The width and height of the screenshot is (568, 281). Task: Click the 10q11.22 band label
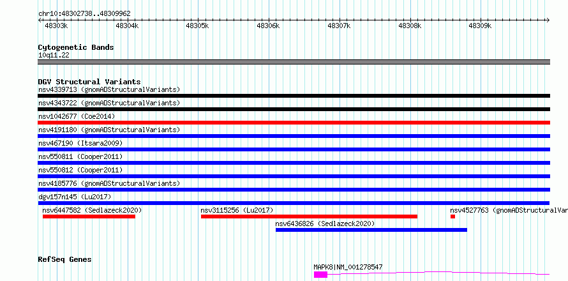(54, 56)
